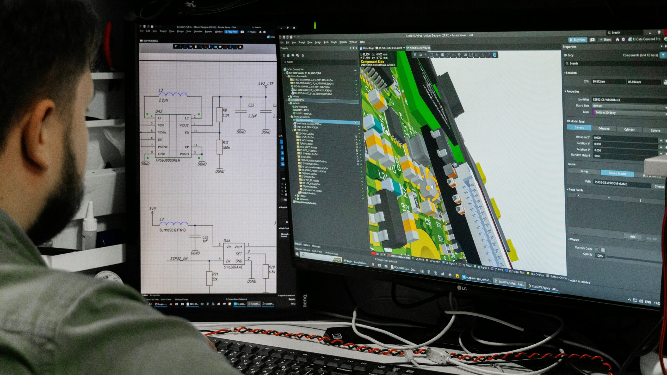The image size is (667, 375).
Task: Select the filter icon in the PCB toolbar
Action: point(415,55)
